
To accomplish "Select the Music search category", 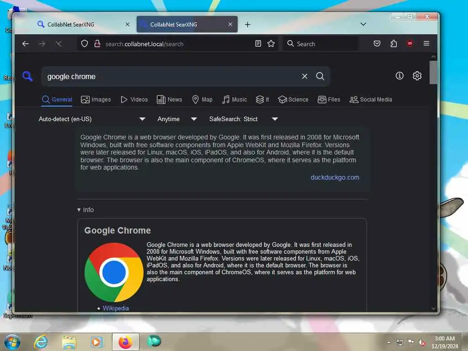I will click(x=234, y=99).
